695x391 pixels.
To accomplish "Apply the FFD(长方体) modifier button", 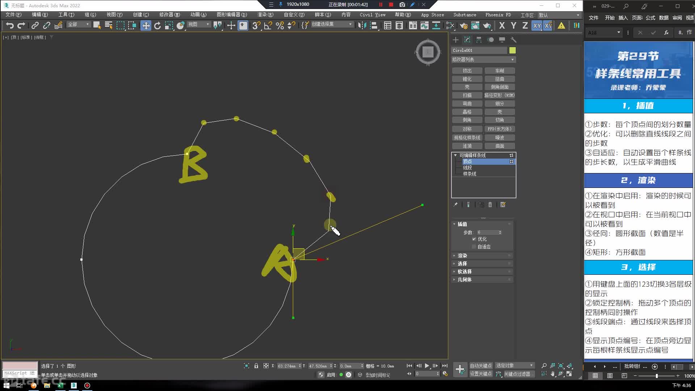I will [x=500, y=129].
